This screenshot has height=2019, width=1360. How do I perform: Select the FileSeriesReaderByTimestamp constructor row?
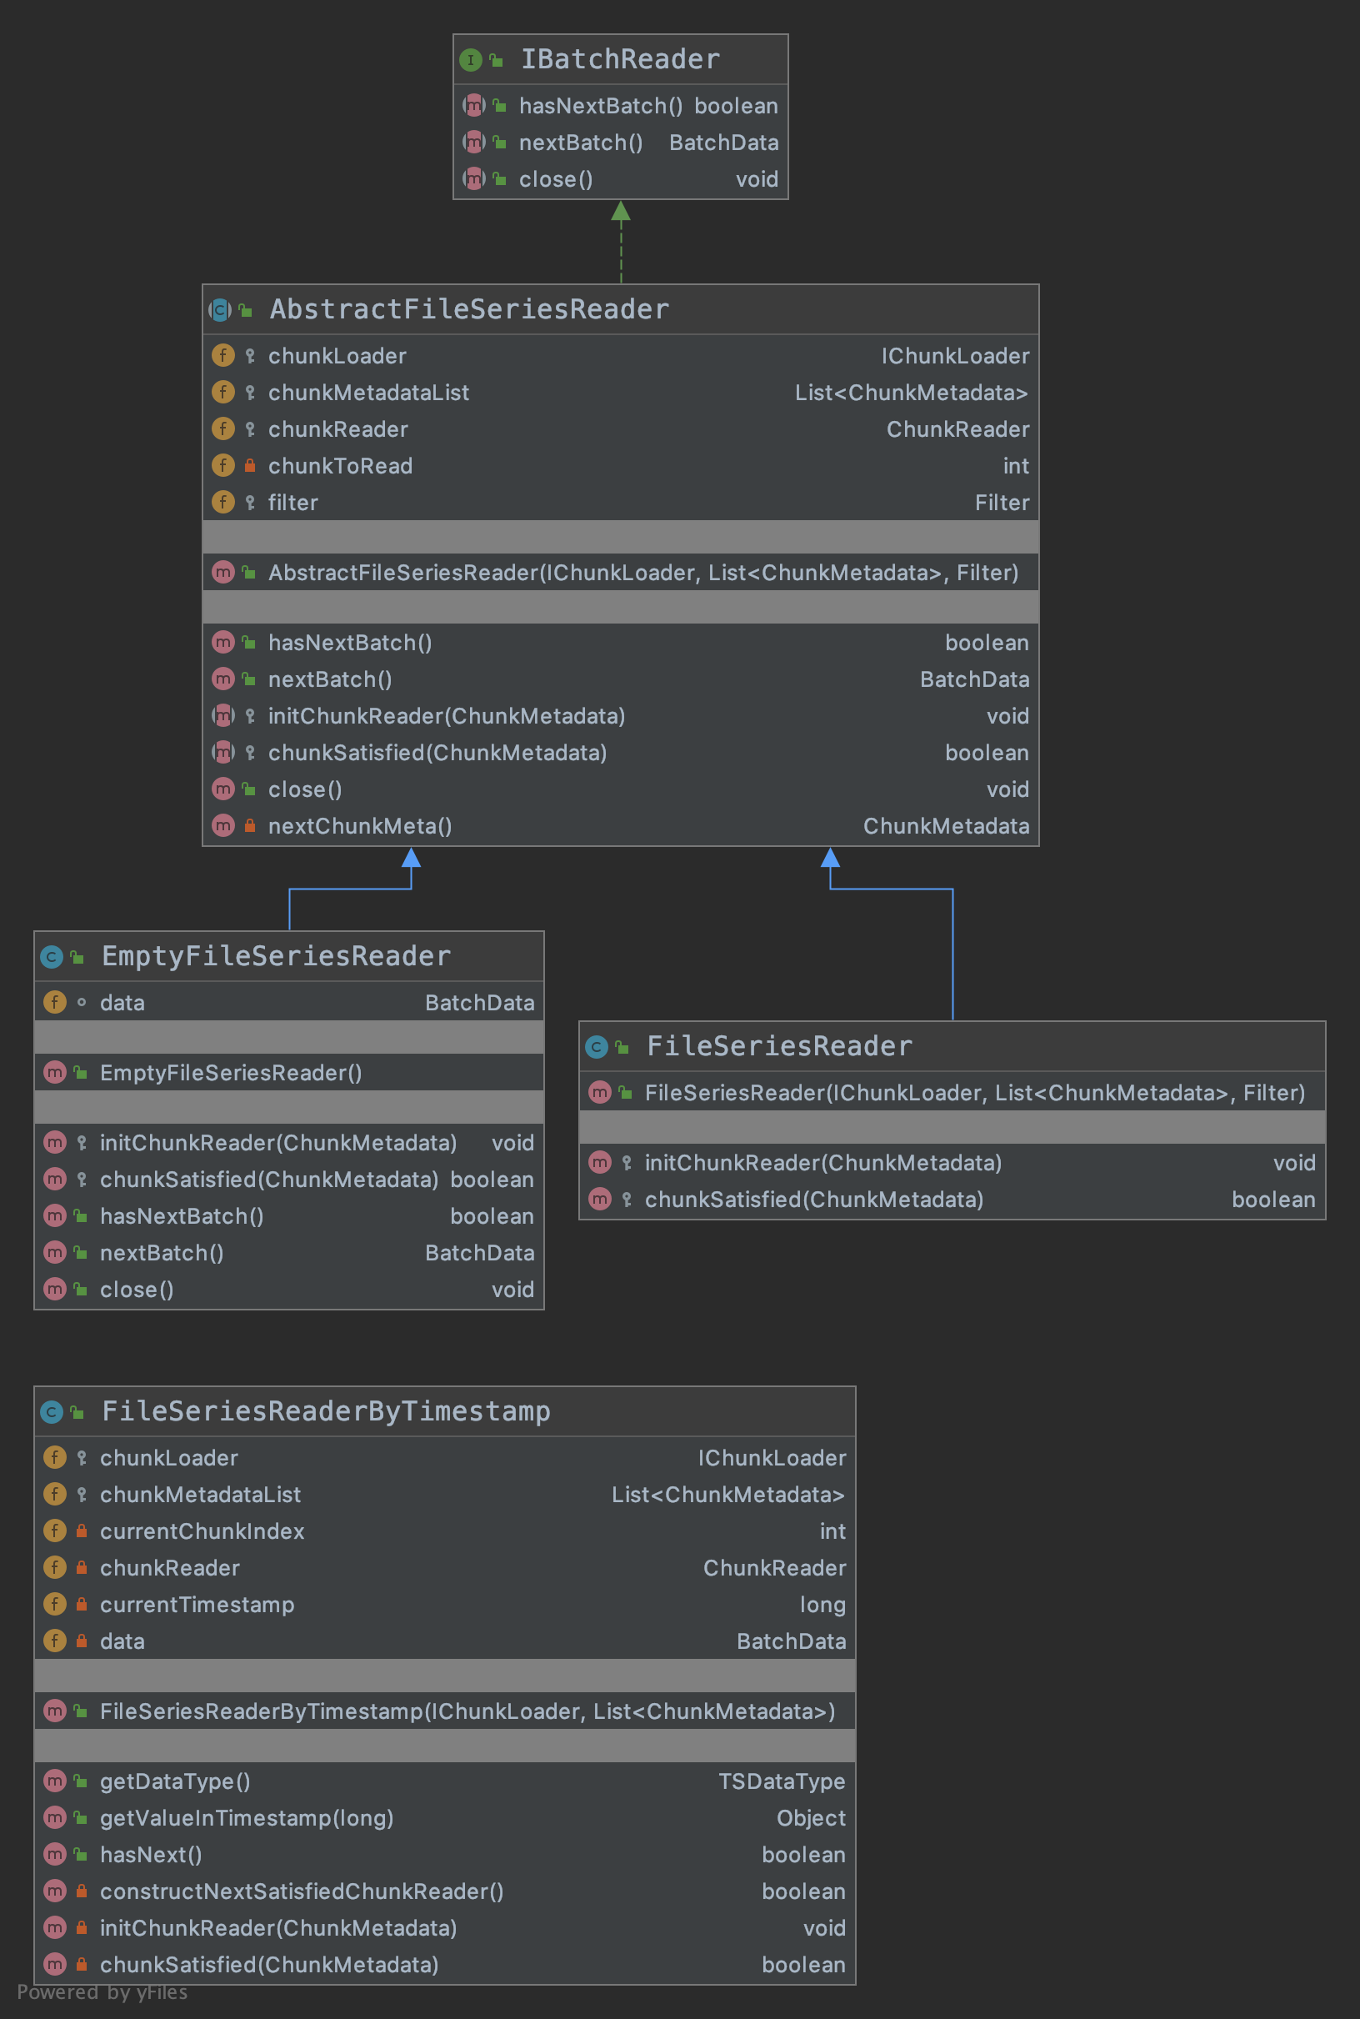pos(467,1711)
